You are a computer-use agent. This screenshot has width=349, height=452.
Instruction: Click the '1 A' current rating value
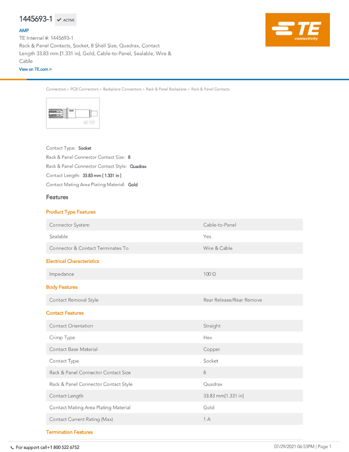(207, 420)
